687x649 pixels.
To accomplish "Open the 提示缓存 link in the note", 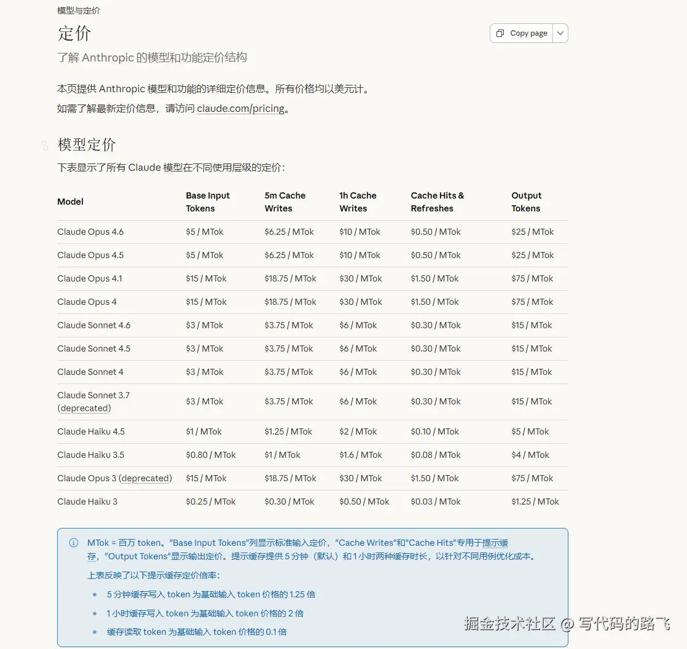I will point(495,543).
